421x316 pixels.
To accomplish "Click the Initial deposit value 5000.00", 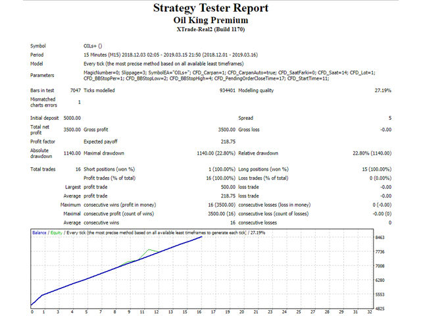I will [x=72, y=118].
